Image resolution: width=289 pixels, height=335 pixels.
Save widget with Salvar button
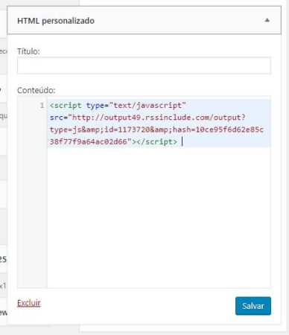point(253,306)
